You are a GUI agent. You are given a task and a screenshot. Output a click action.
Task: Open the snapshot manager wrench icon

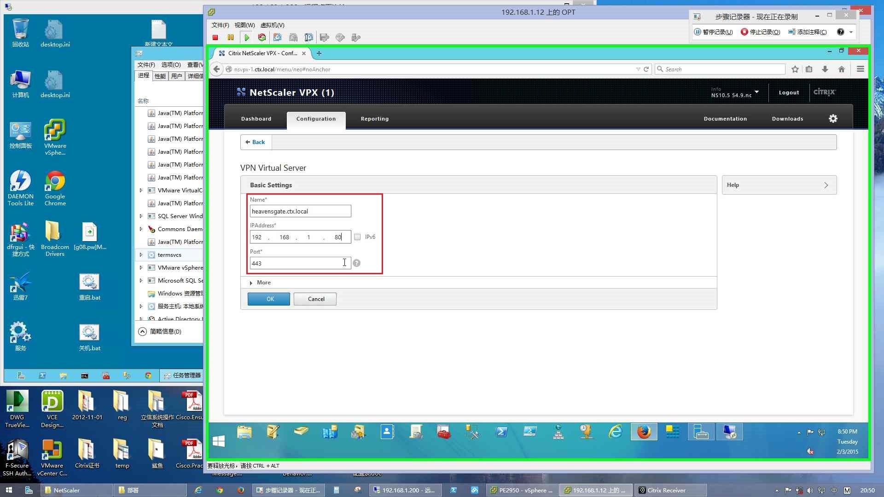[309, 38]
